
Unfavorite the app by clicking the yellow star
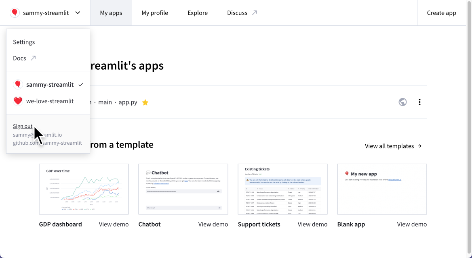click(145, 102)
